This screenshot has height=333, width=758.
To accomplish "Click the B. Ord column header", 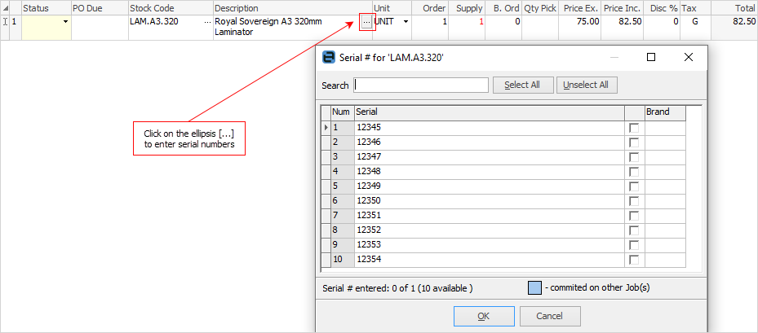I will (x=503, y=8).
